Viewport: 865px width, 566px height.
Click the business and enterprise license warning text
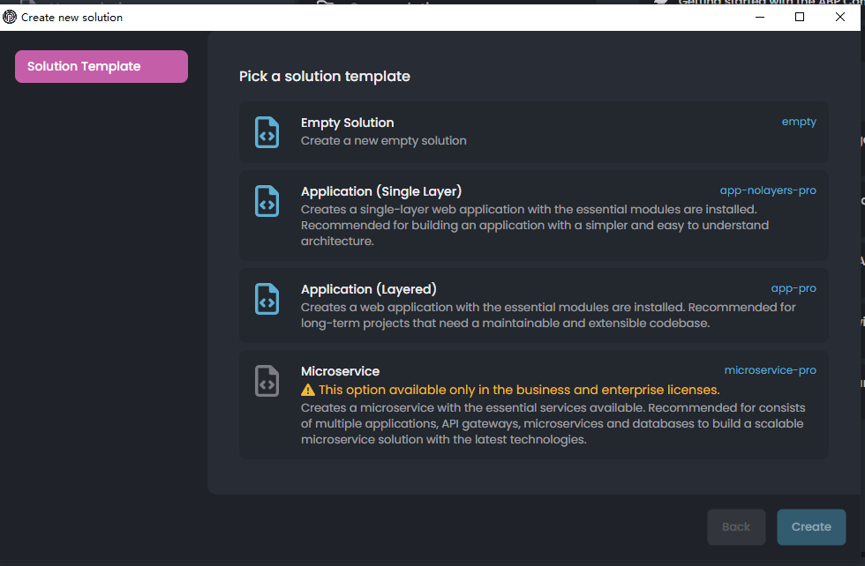519,390
